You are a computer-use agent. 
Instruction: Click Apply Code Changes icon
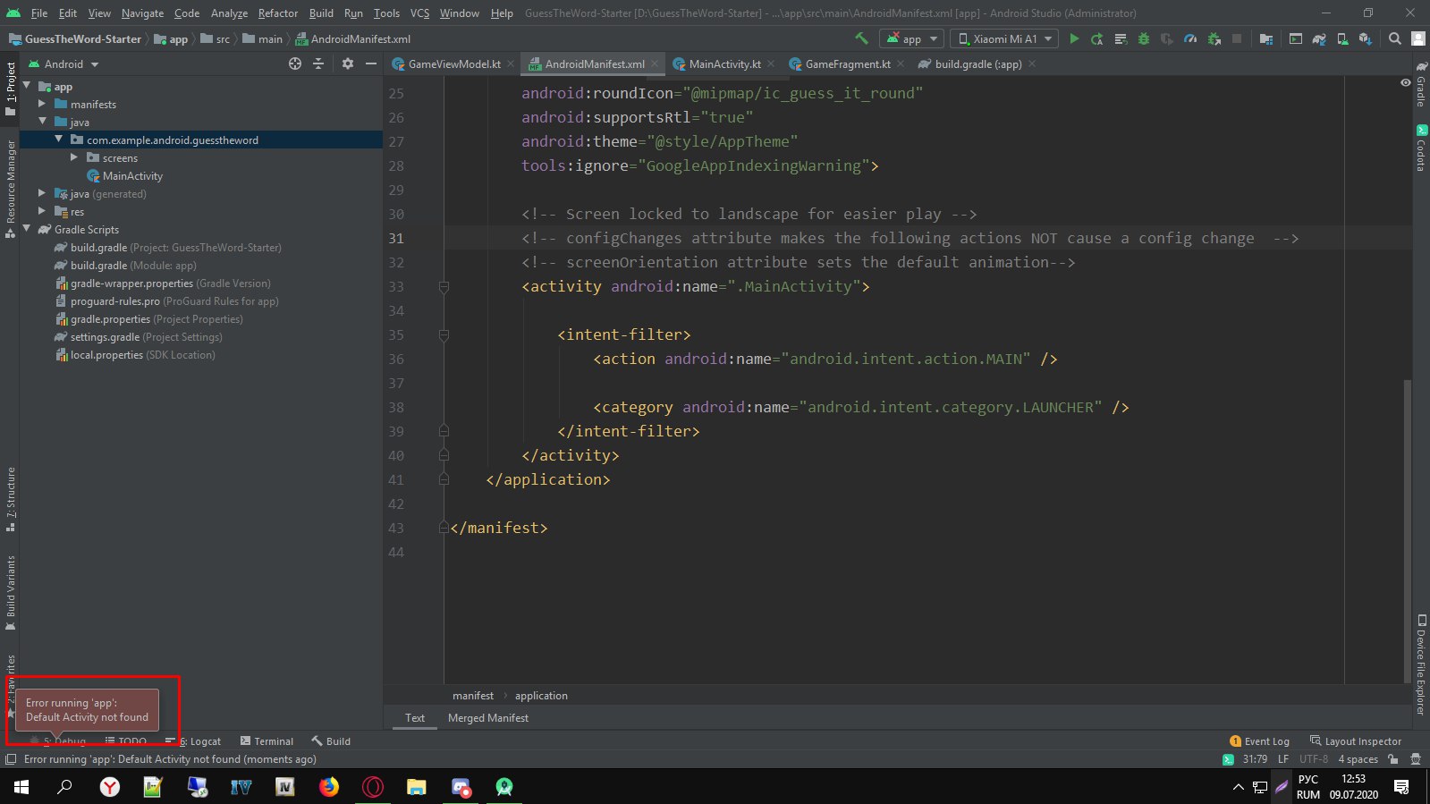pos(1120,38)
